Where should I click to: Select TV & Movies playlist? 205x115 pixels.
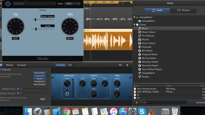click(146, 36)
